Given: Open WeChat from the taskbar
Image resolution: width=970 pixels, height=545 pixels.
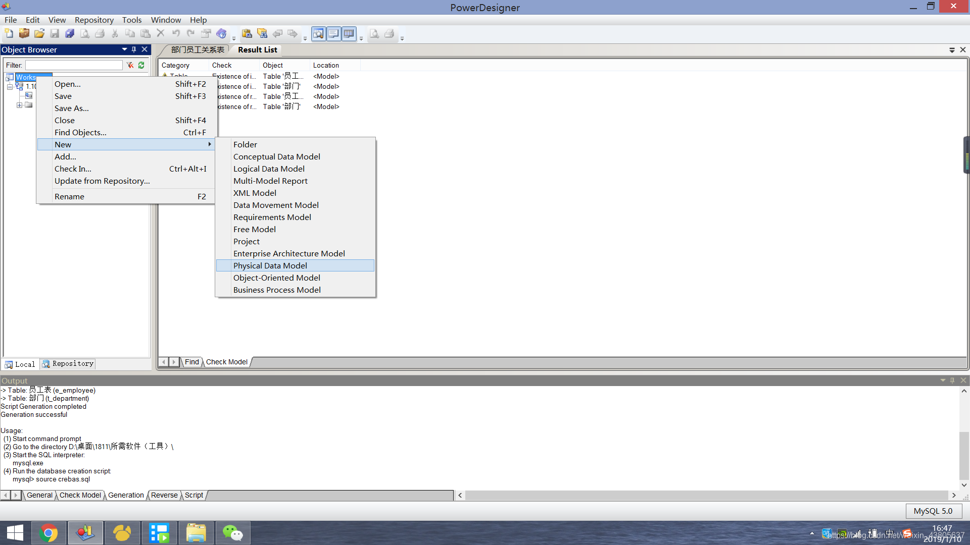Looking at the screenshot, I should pos(233,533).
